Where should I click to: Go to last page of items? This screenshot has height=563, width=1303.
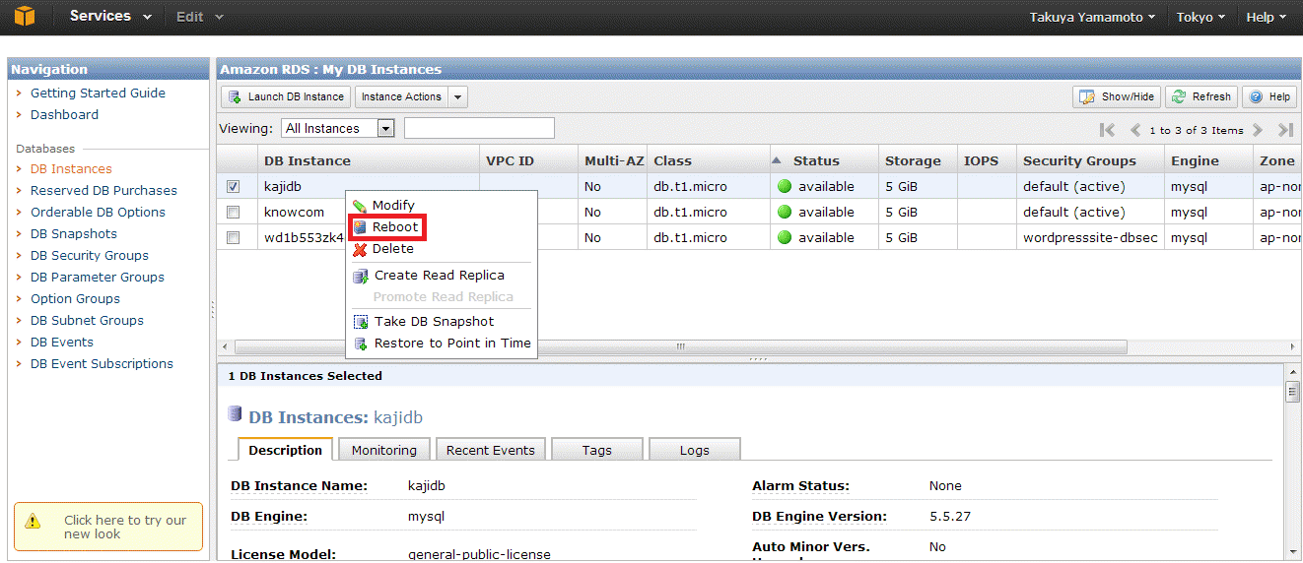(x=1285, y=130)
